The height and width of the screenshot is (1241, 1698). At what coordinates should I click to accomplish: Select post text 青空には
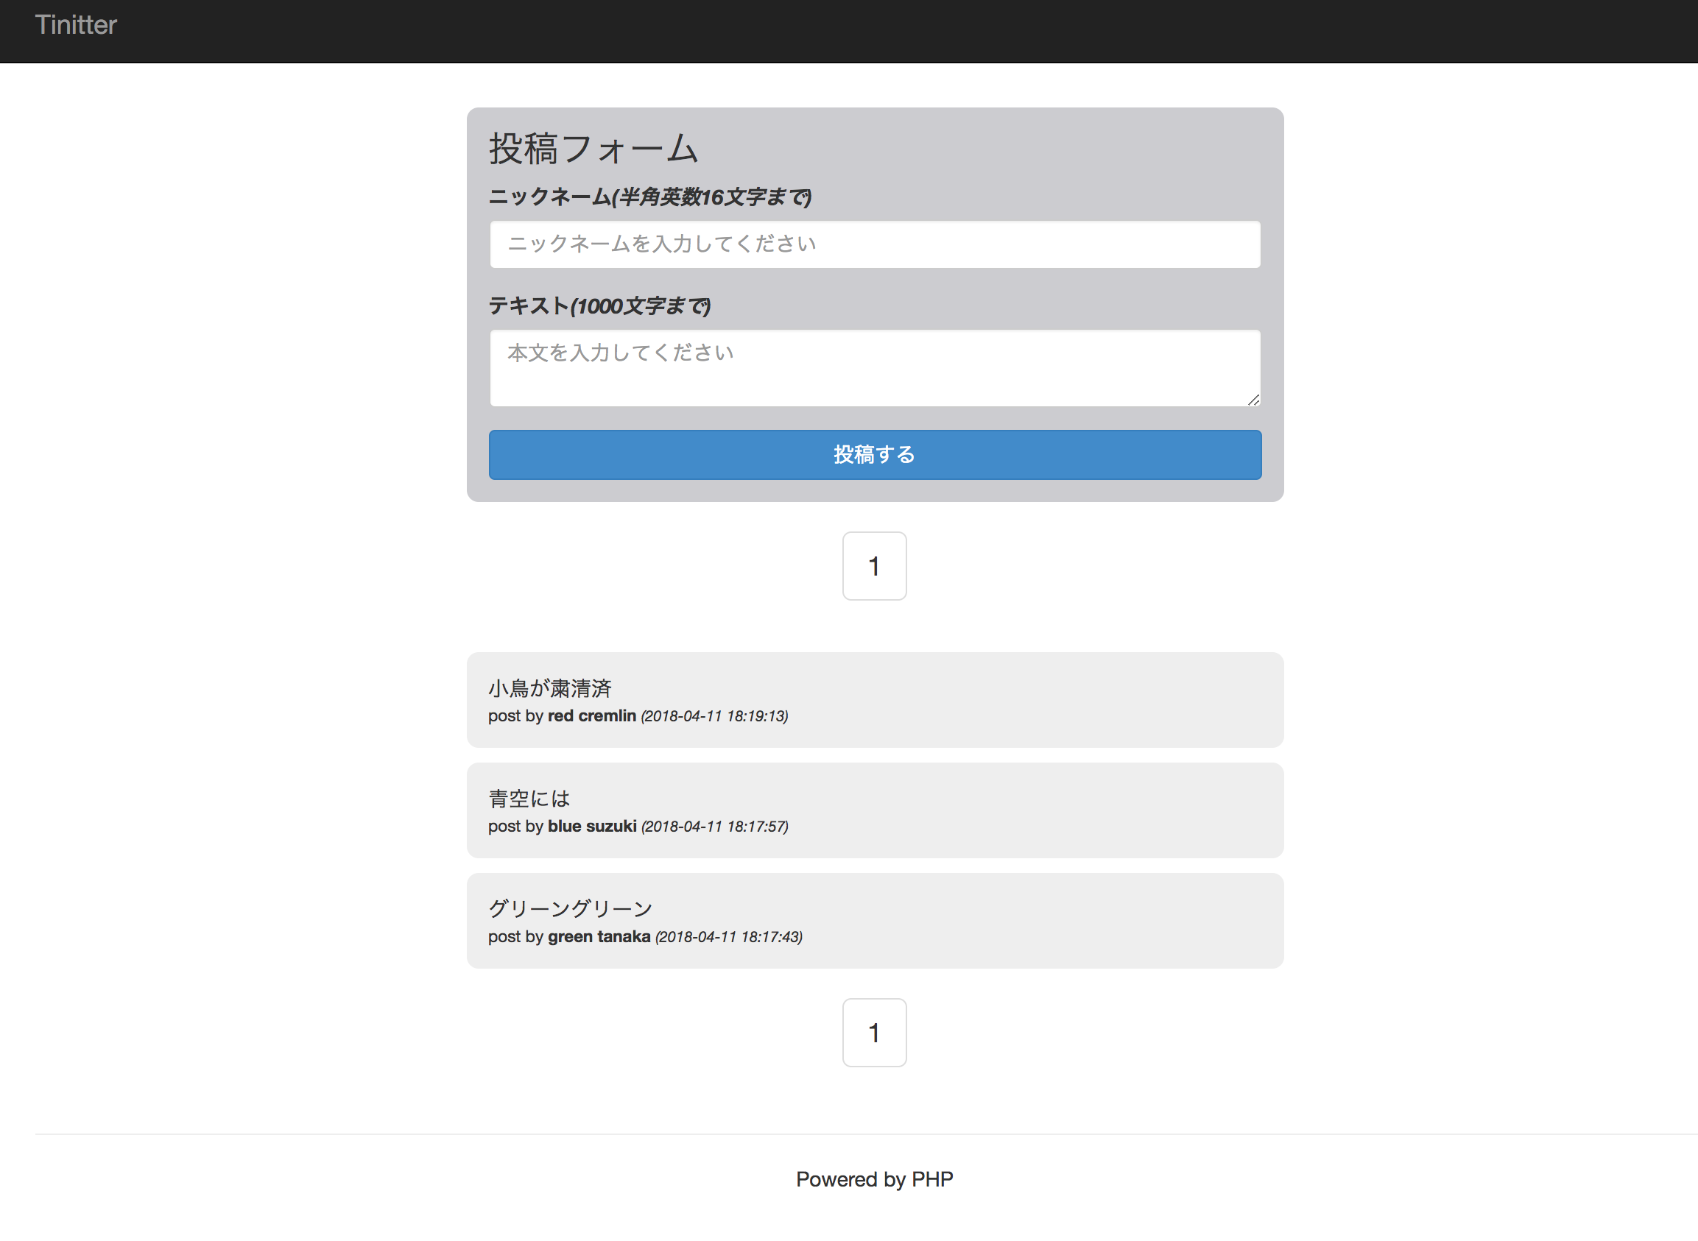pyautogui.click(x=529, y=798)
